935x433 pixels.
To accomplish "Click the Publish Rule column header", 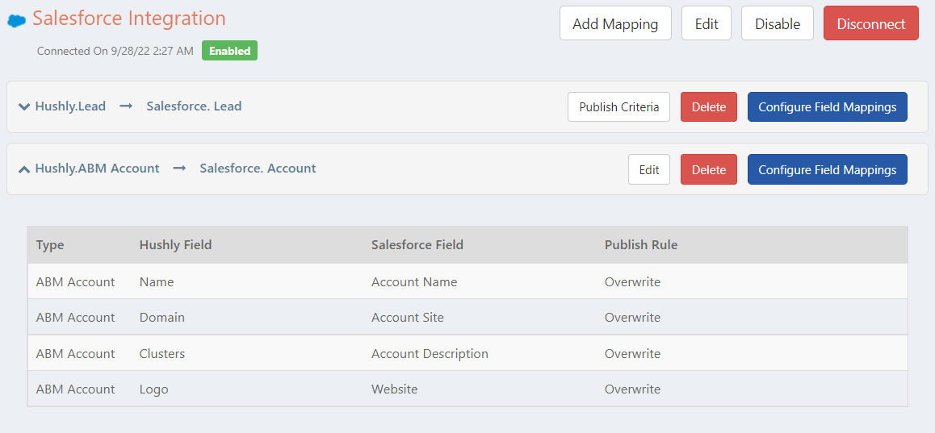I will (641, 245).
